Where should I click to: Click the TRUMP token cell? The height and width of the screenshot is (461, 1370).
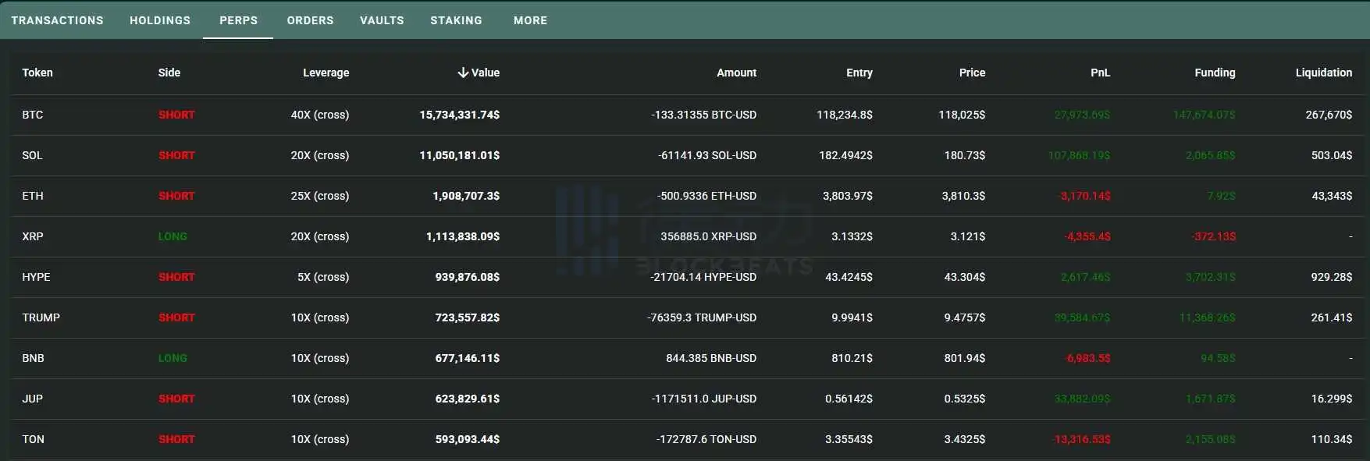[x=41, y=317]
